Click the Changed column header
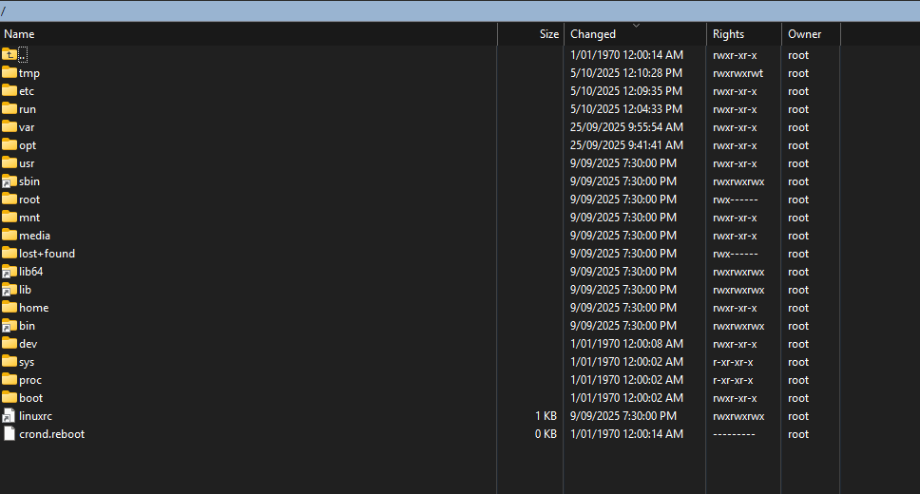Image resolution: width=920 pixels, height=494 pixels. (x=593, y=34)
